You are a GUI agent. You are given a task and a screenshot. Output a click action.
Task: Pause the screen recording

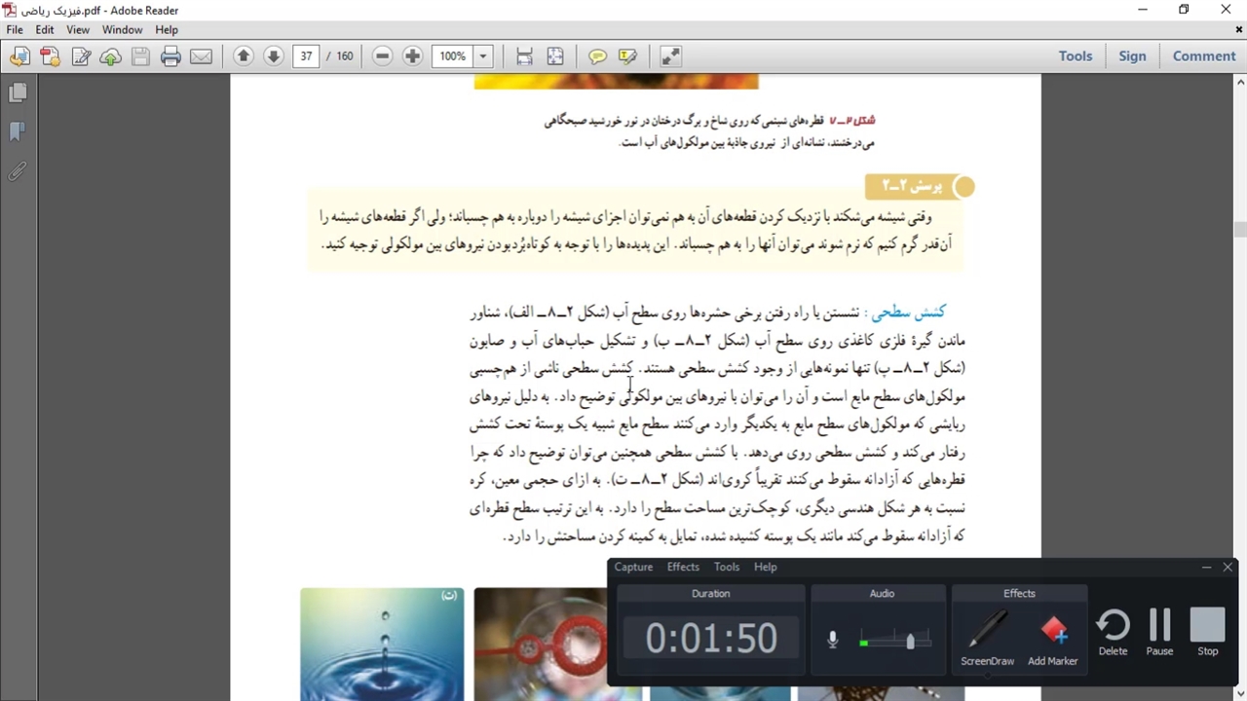1159,631
